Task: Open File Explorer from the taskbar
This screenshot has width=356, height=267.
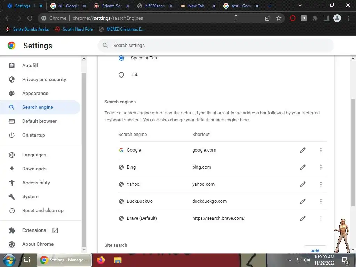Action: tap(118, 260)
